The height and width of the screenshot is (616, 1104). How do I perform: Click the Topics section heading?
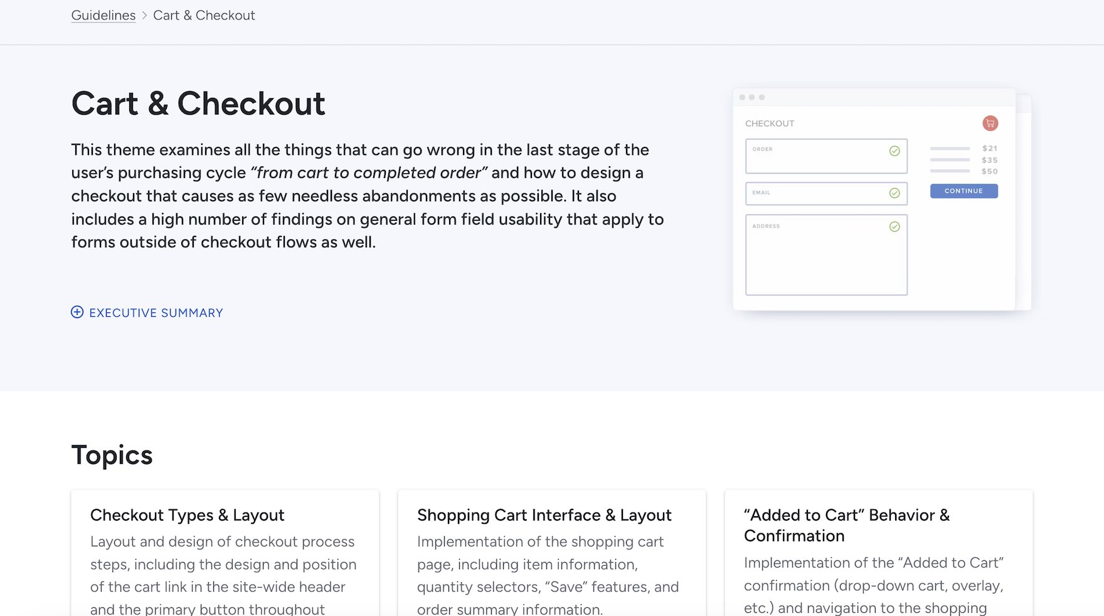112,455
